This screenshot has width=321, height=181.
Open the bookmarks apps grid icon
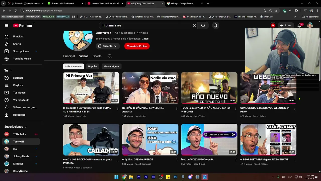(x=73, y=17)
